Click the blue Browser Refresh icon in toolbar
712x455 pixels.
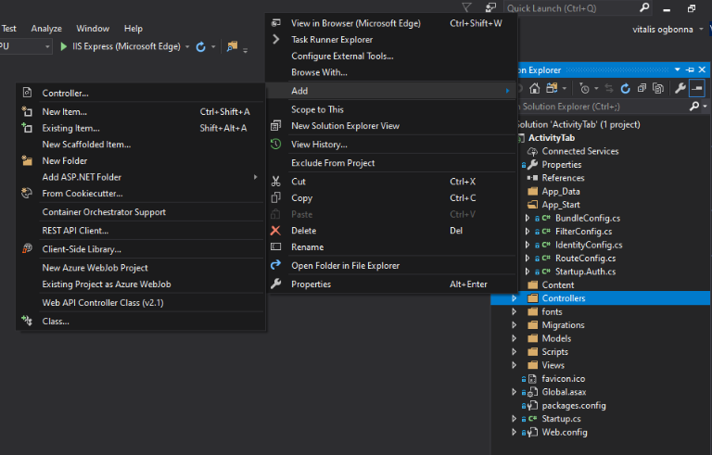click(200, 46)
